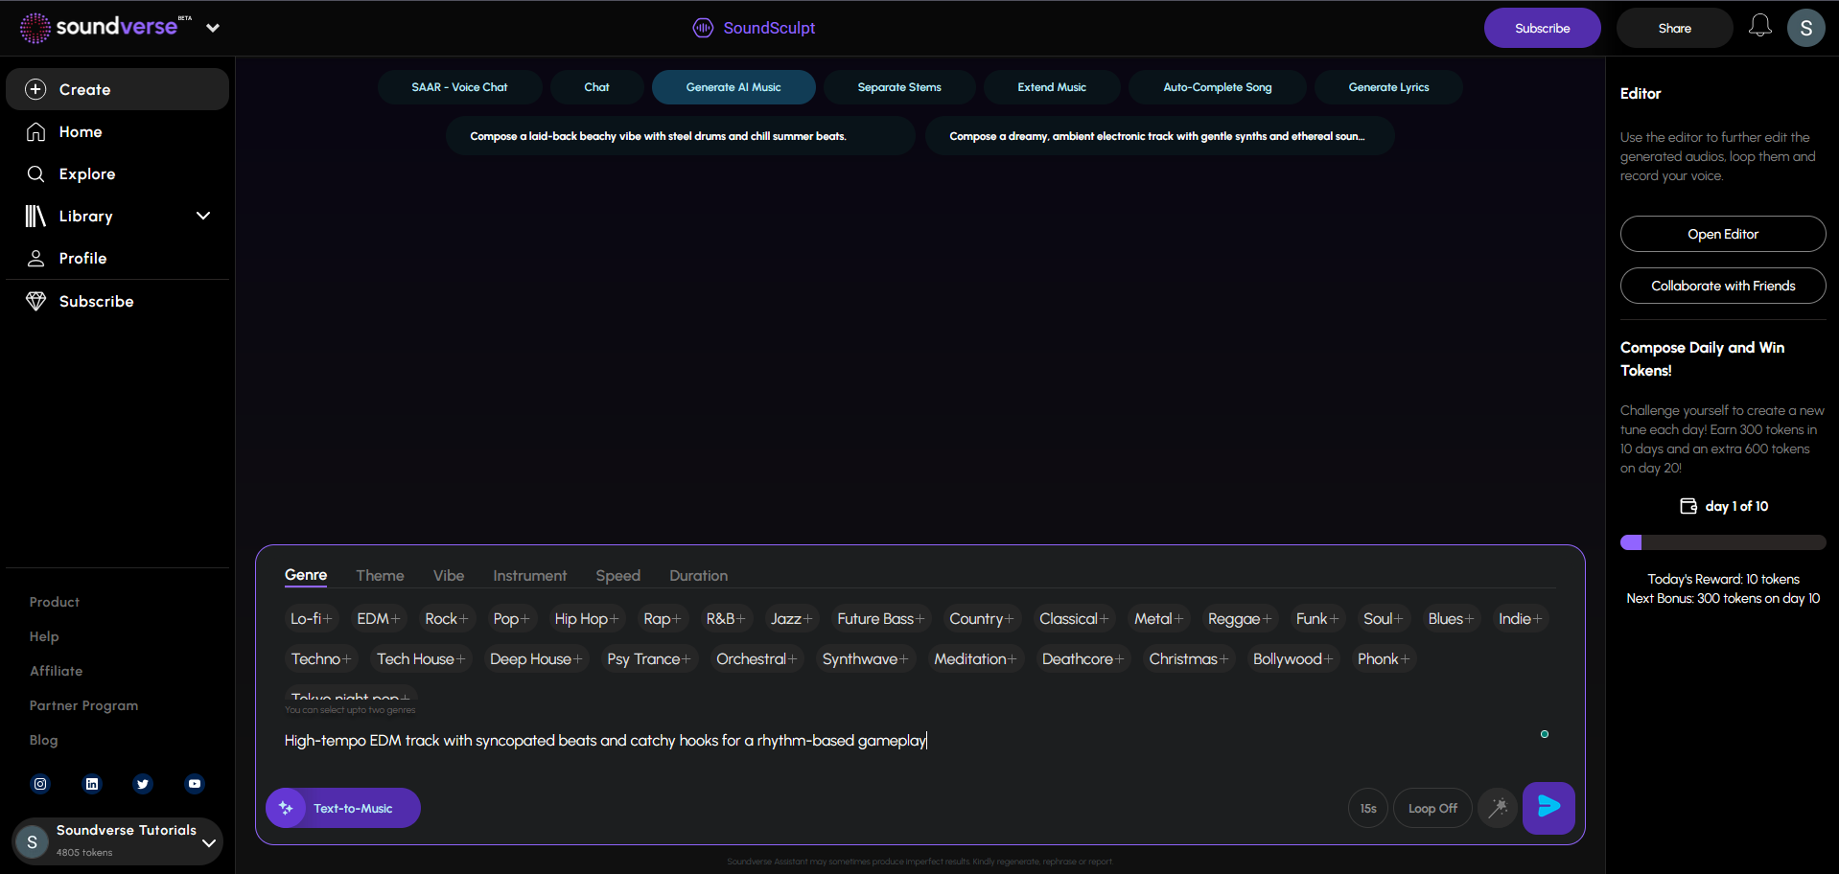This screenshot has width=1839, height=874.
Task: Switch to the Duration tab
Action: tap(698, 575)
